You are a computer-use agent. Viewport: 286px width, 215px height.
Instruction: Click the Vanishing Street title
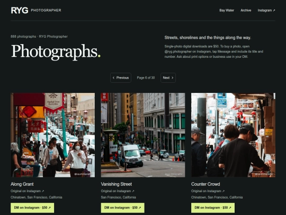117,184
